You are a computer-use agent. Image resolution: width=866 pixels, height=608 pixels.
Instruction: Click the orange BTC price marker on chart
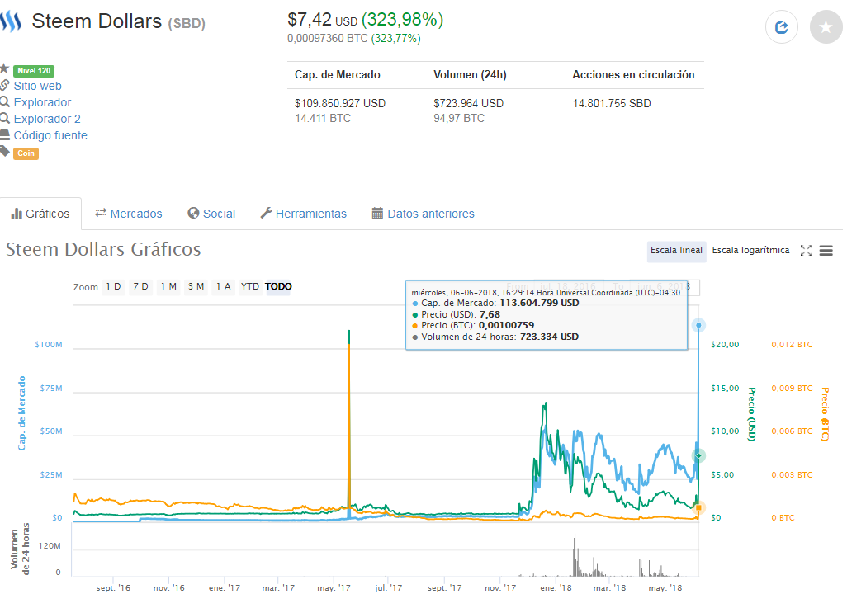click(698, 507)
